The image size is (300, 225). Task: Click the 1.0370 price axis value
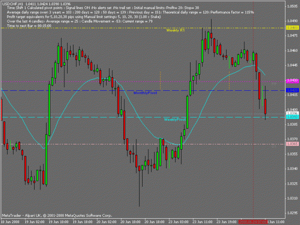pos(292,139)
